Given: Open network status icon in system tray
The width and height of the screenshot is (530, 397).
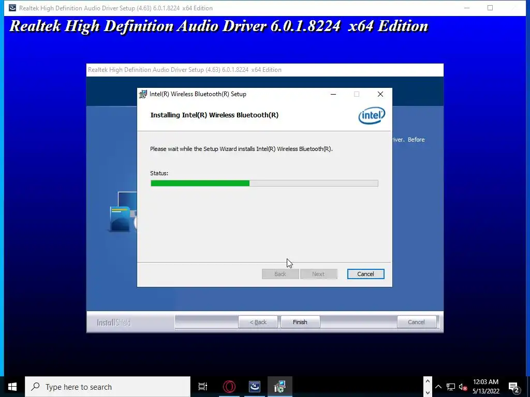Looking at the screenshot, I should [451, 387].
